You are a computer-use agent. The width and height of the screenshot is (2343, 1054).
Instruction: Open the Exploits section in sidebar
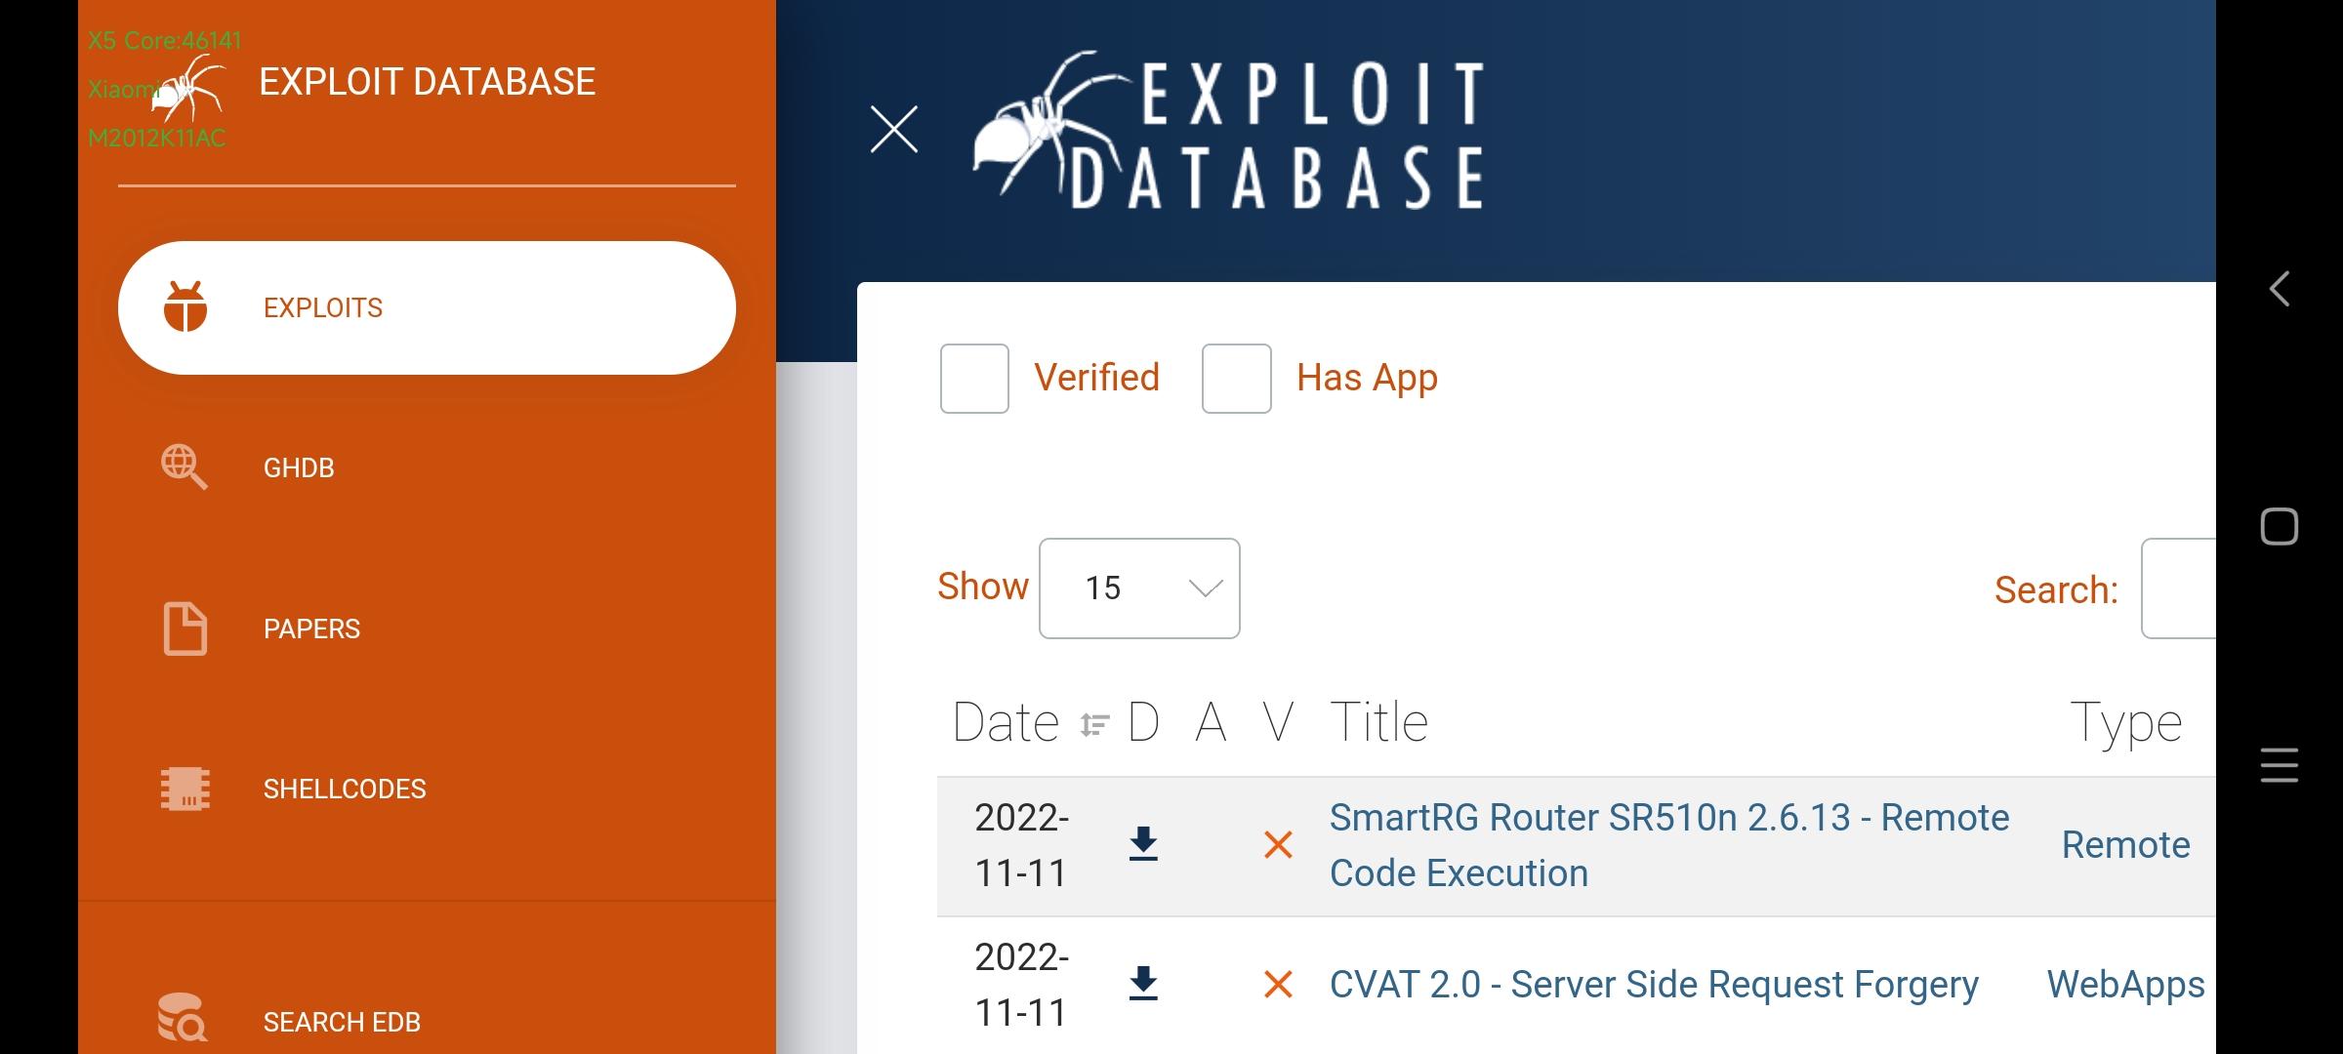point(427,307)
